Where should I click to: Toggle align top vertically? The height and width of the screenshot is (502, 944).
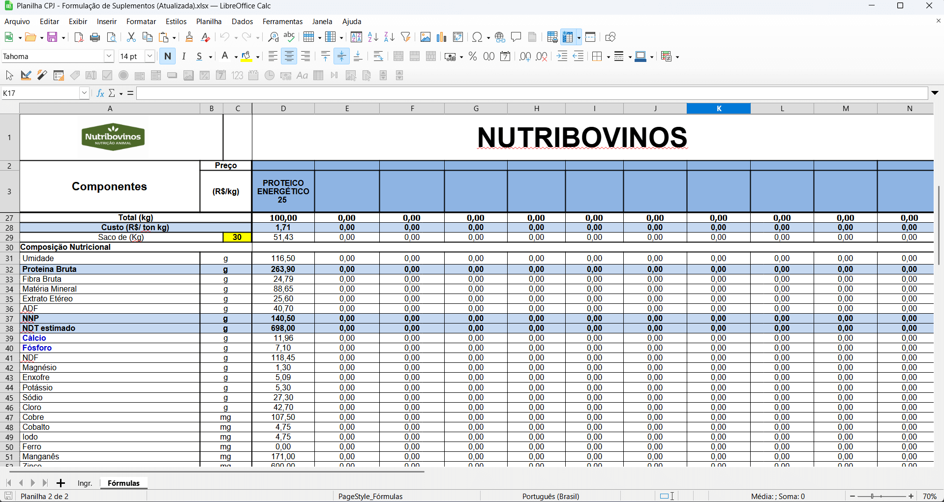[325, 57]
